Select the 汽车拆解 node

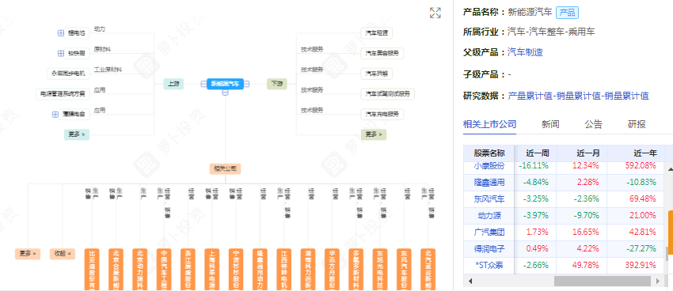click(376, 74)
